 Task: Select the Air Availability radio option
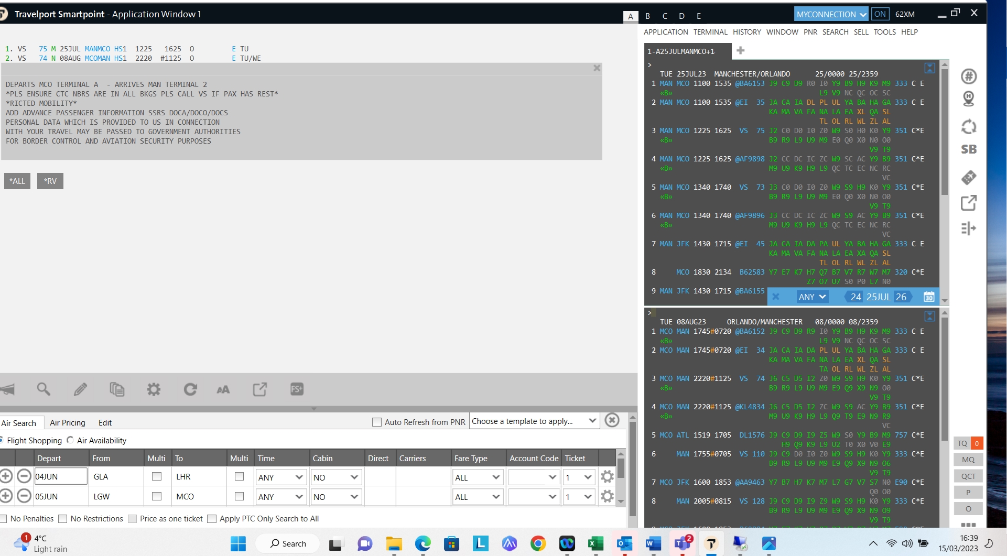pos(70,440)
